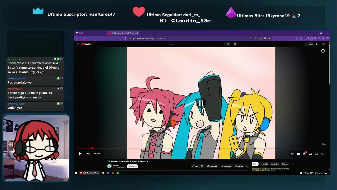Switch to theater mode in the player
The image size is (337, 190).
pos(310,154)
